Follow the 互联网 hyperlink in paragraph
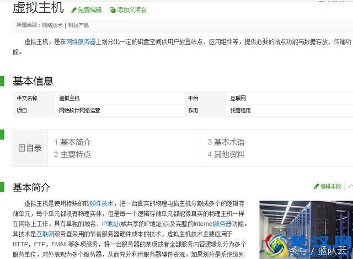This screenshot has height=259, width=353. [45, 234]
